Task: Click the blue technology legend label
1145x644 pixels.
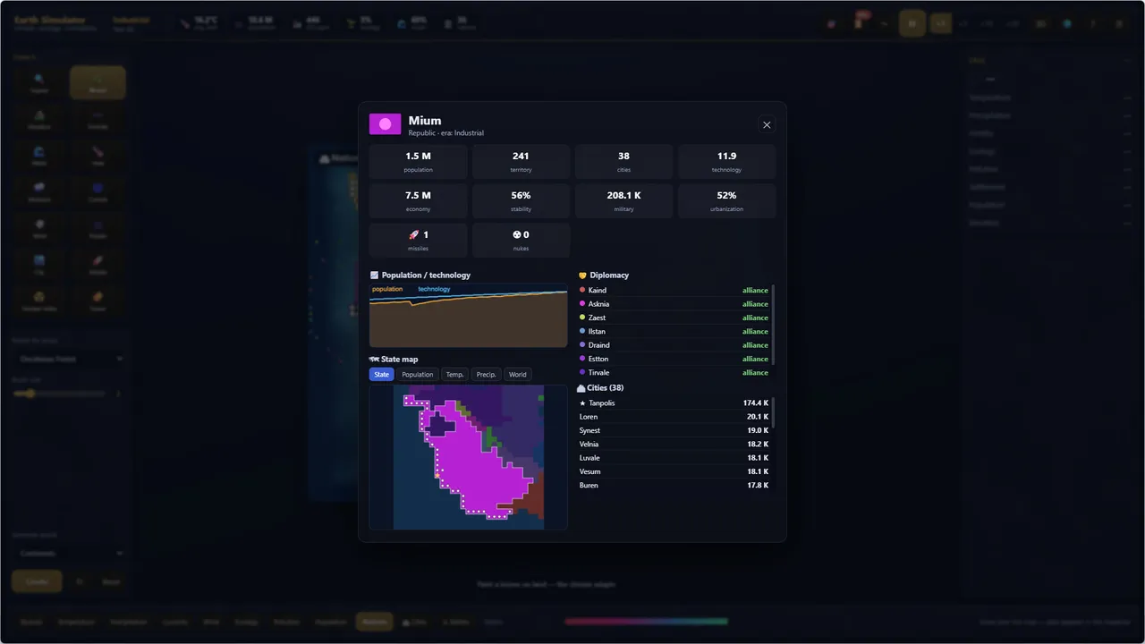Action: [434, 289]
